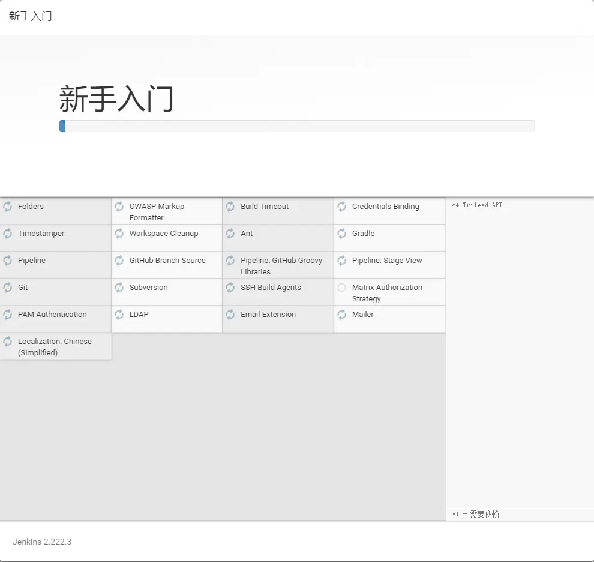The height and width of the screenshot is (562, 594).
Task: Click the sync icon beside SSH Build Agents
Action: [x=230, y=288]
